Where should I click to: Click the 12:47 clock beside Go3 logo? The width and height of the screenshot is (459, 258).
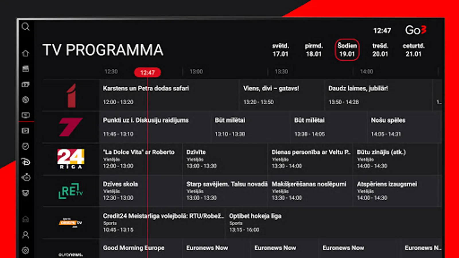(382, 31)
